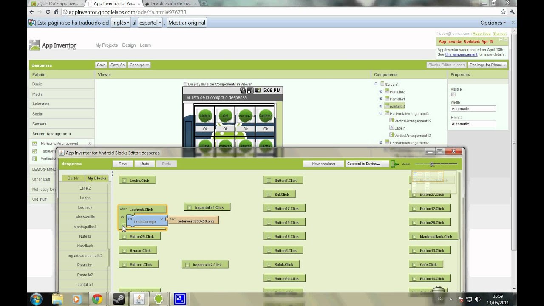Click the Checkpoint button
The image size is (544, 306).
[139, 65]
